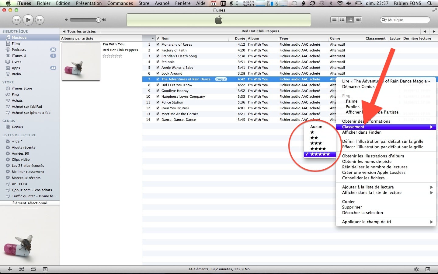
Task: Uncheck Dance, Dance, Dance checkbox
Action: pos(158,120)
